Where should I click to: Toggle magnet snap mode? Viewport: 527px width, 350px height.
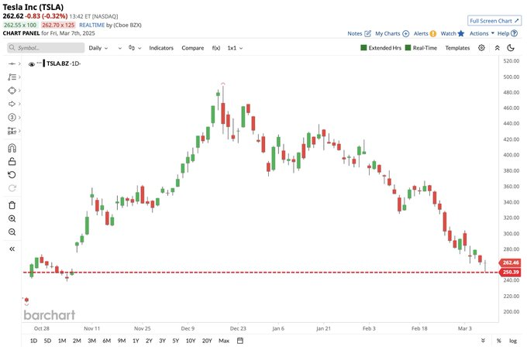click(x=12, y=148)
